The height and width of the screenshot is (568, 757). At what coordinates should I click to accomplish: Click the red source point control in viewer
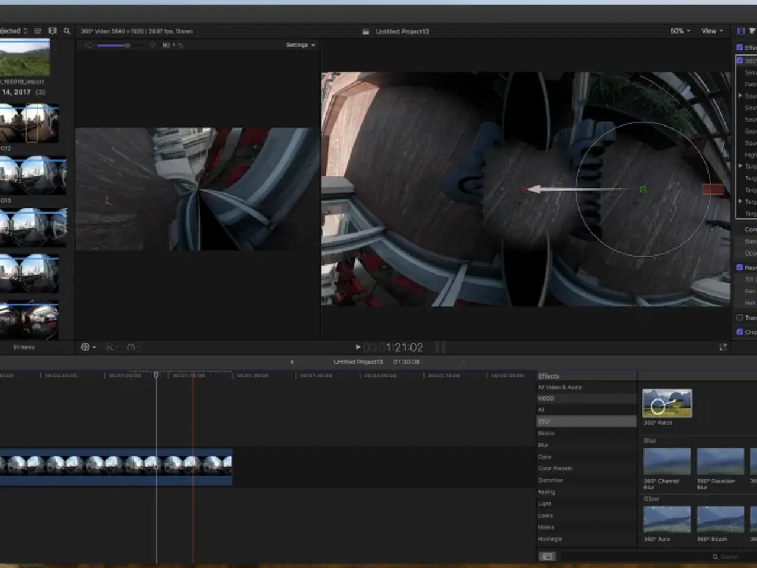(x=525, y=189)
